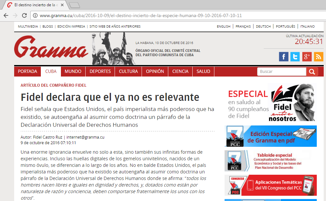Open the PORTADA menu item
The width and height of the screenshot is (326, 201).
27,71
